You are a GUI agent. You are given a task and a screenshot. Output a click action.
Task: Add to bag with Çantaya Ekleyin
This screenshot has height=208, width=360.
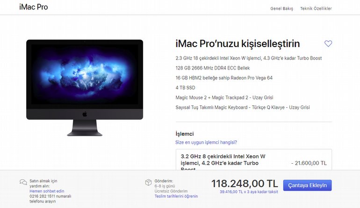[307, 185]
